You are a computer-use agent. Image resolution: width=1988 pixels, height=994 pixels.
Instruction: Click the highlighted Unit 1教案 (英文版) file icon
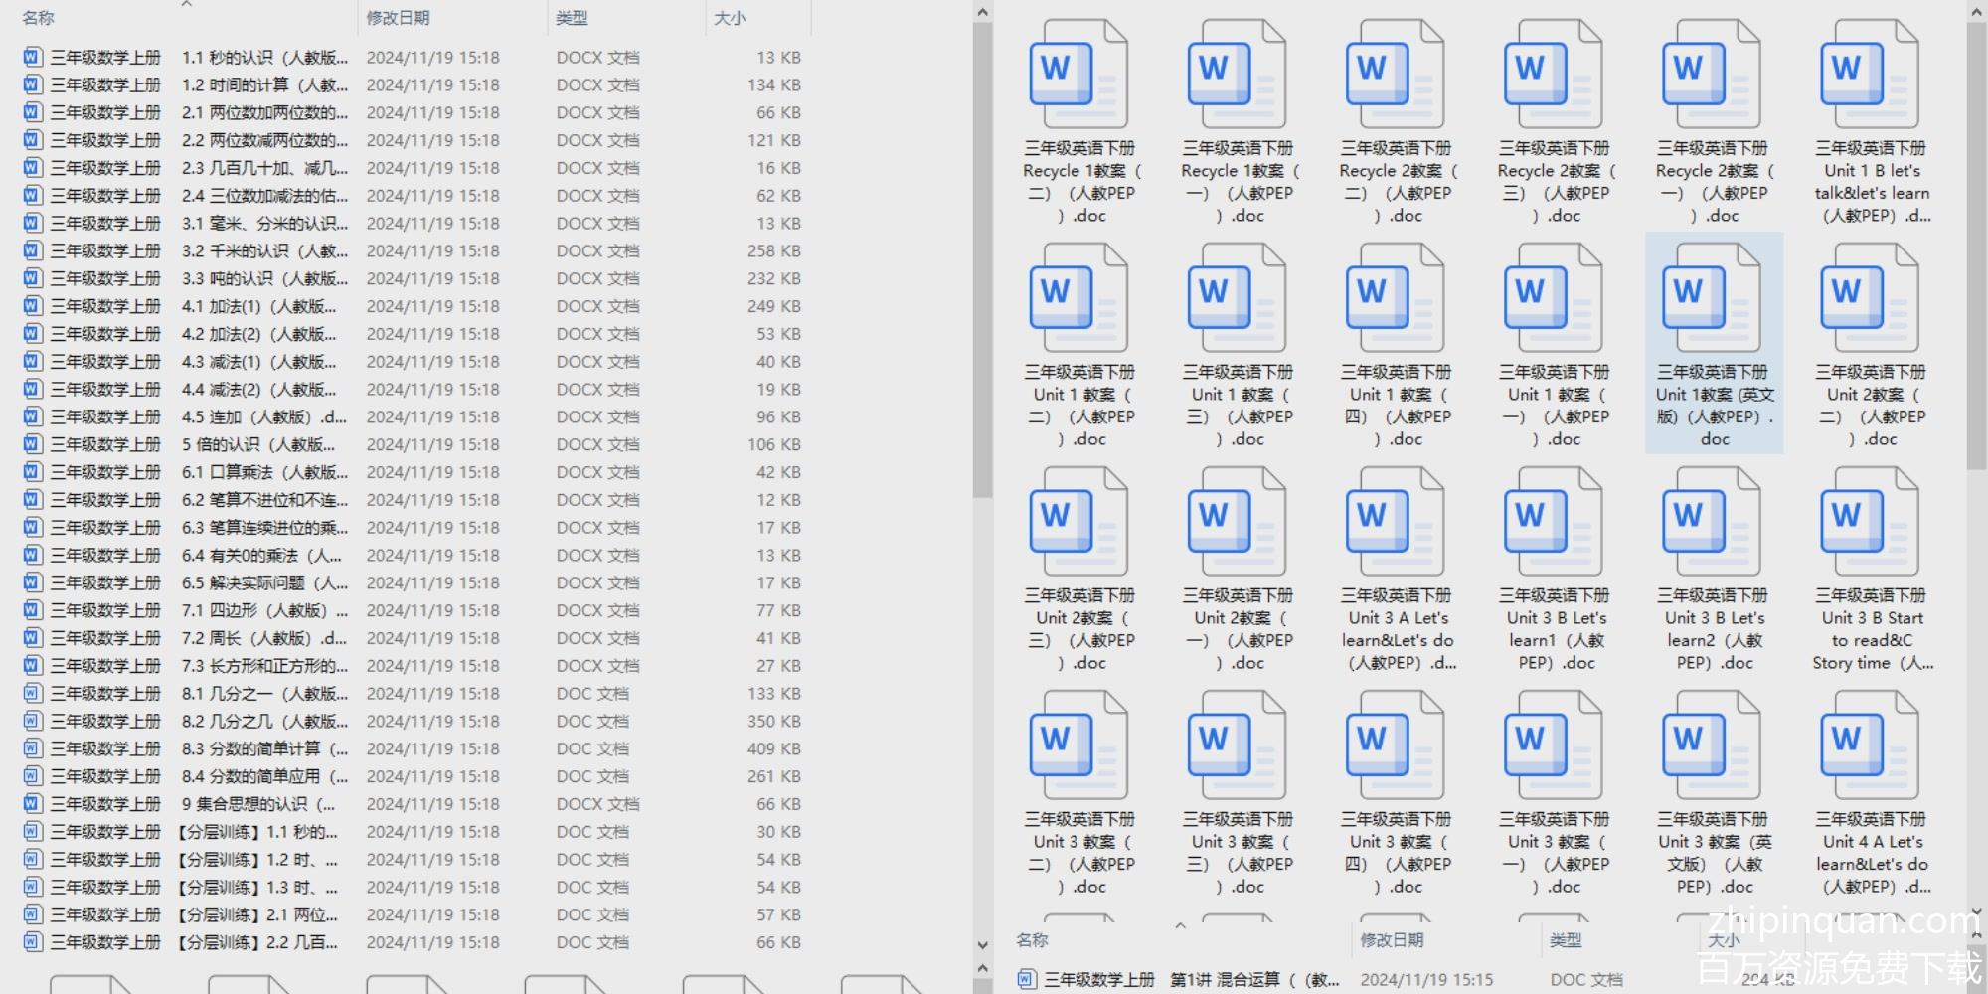click(x=1712, y=298)
